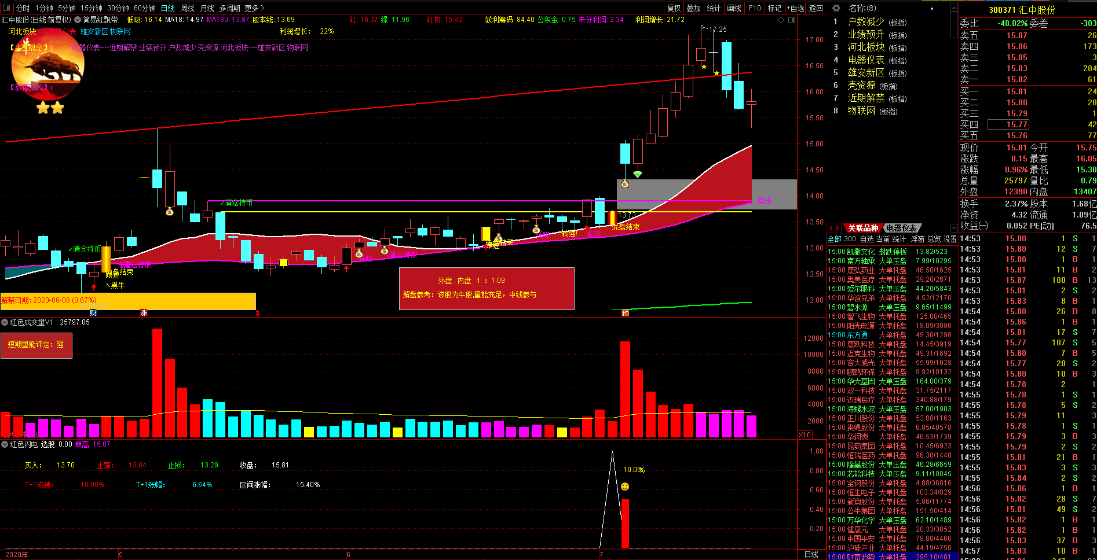Click the 预 marker on the timeline

pyautogui.click(x=625, y=313)
